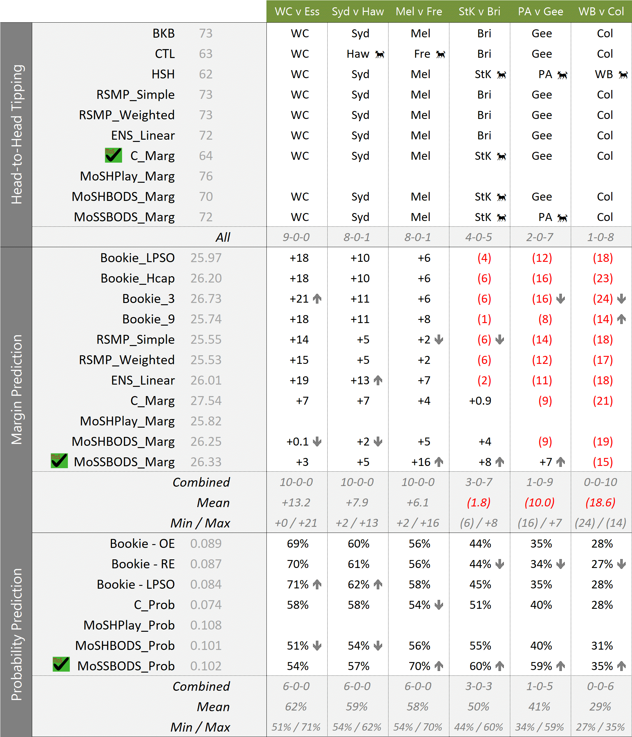Click the dog icon next to HSH's StK tip
This screenshot has height=737, width=632.
coord(501,75)
